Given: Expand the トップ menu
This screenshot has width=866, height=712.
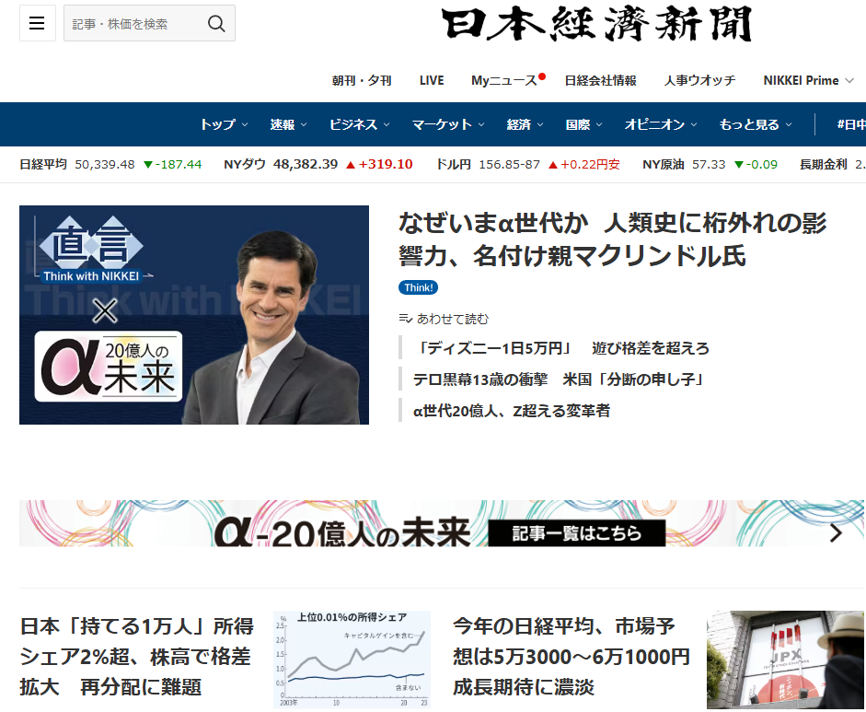Looking at the screenshot, I should 224,124.
